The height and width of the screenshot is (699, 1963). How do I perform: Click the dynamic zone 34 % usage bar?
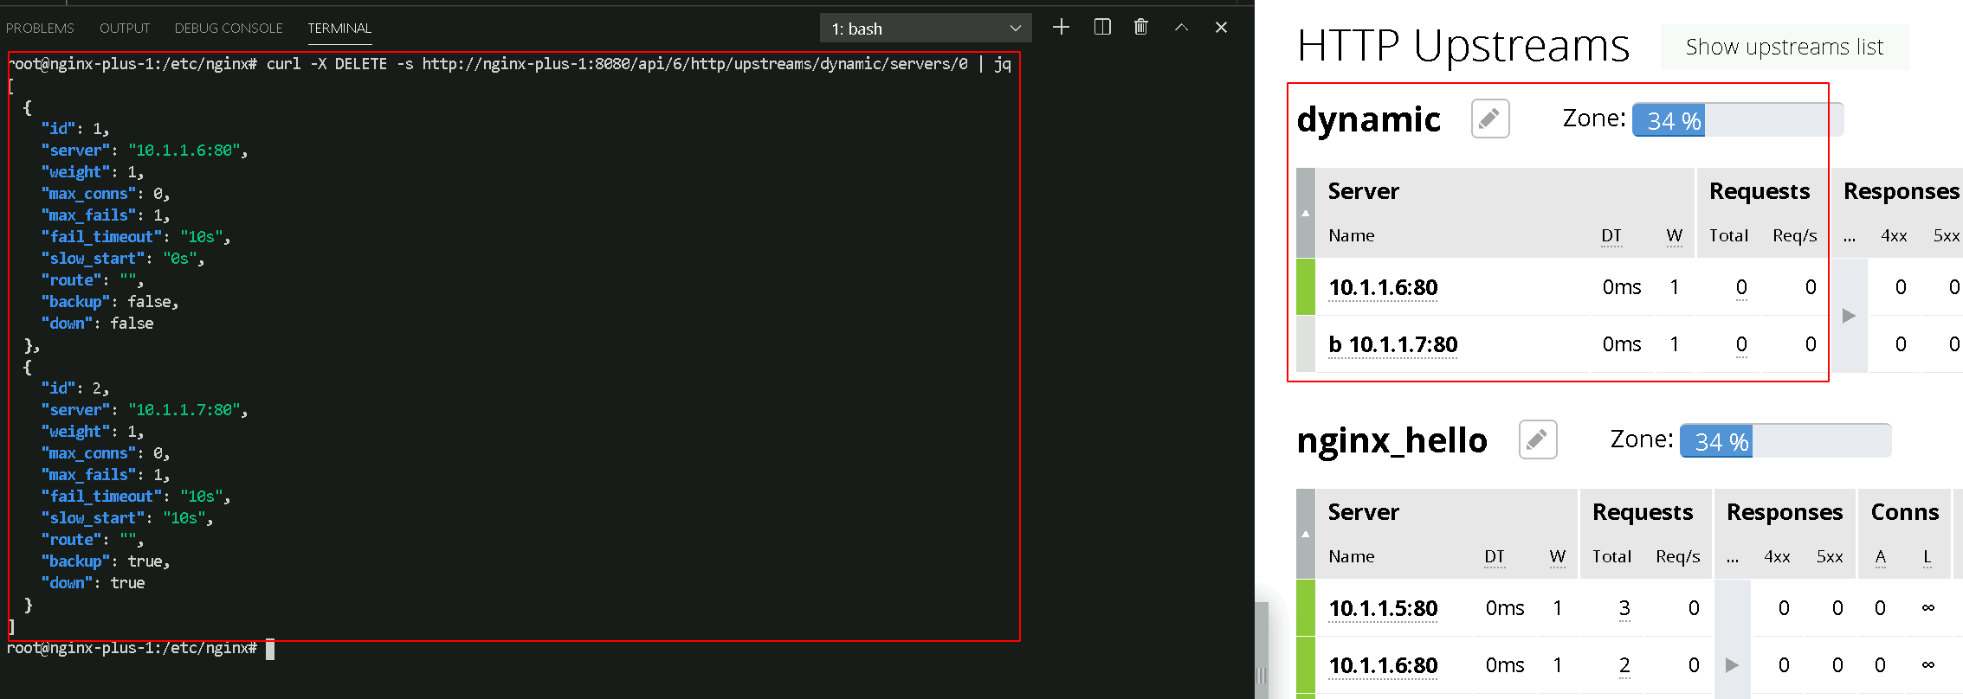pos(1738,120)
